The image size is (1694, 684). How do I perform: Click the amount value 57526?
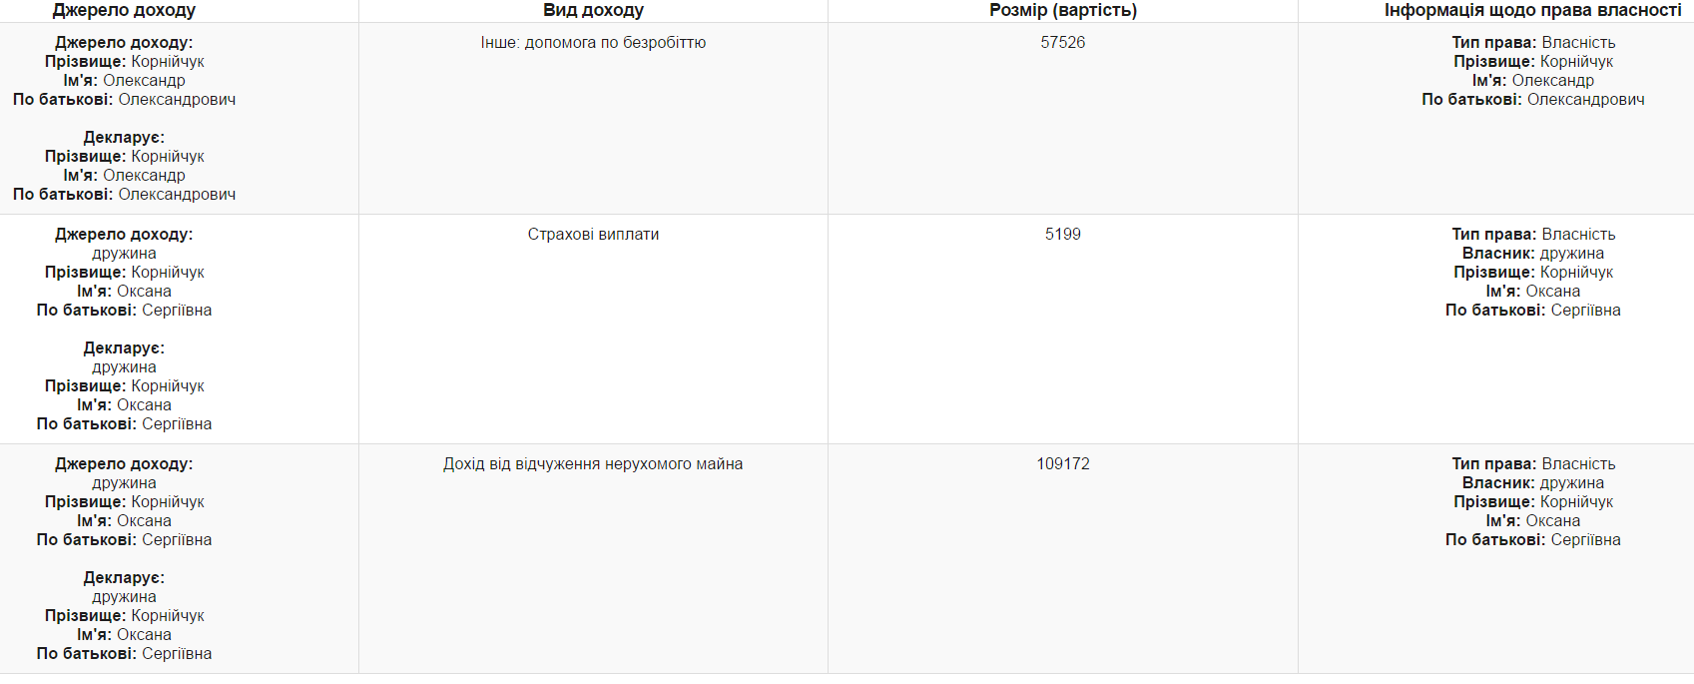coord(1062,43)
